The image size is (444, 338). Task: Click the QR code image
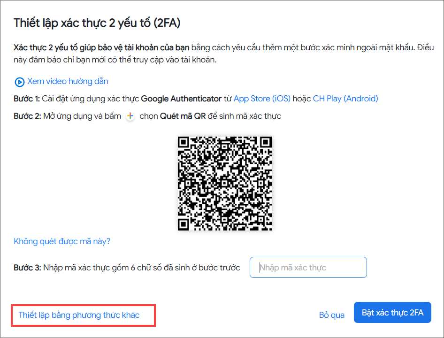pos(225,184)
